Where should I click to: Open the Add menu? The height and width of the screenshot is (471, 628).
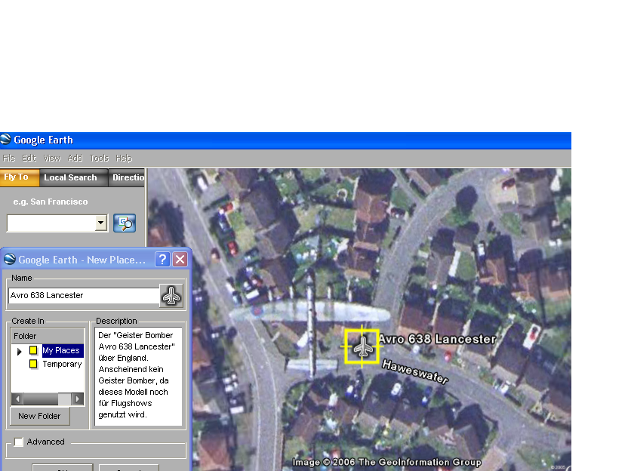click(75, 159)
